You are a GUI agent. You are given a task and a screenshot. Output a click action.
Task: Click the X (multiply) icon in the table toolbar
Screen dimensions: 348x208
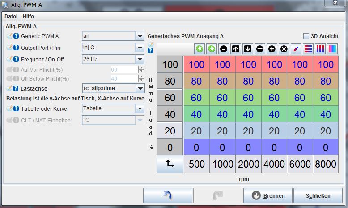tap(284, 49)
